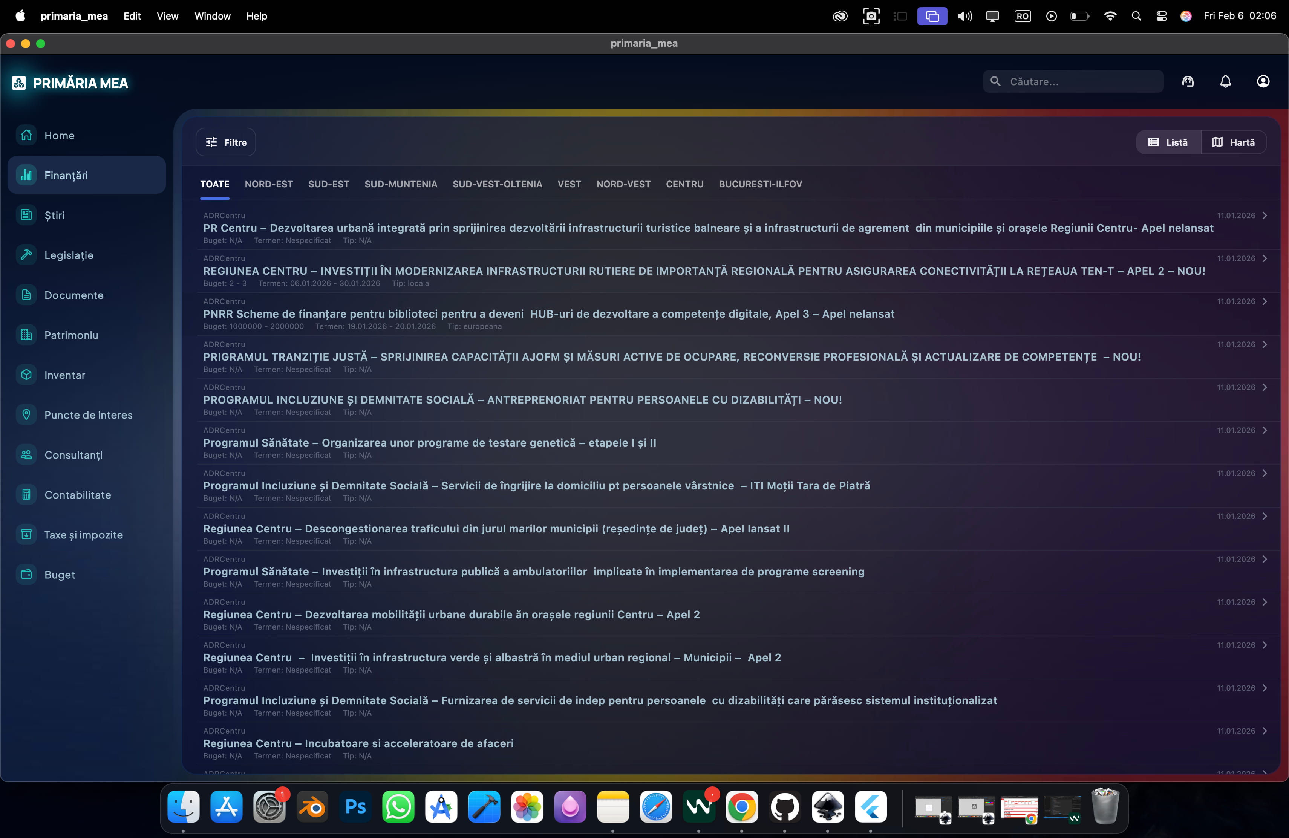Switch to Listă view
The image size is (1289, 838).
(x=1168, y=142)
